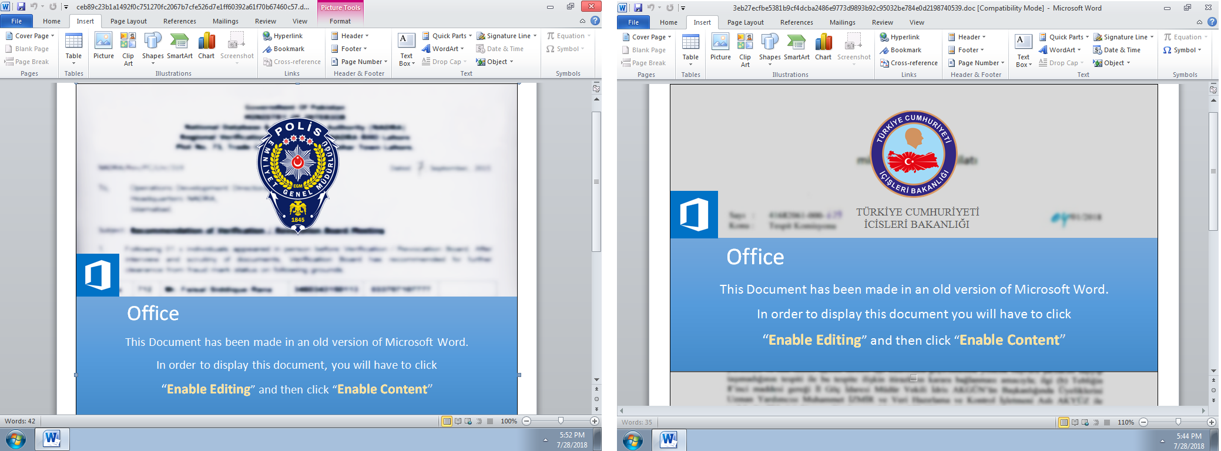This screenshot has width=1221, height=451.
Task: Click the Text Box button in right Word window
Action: pos(1024,51)
